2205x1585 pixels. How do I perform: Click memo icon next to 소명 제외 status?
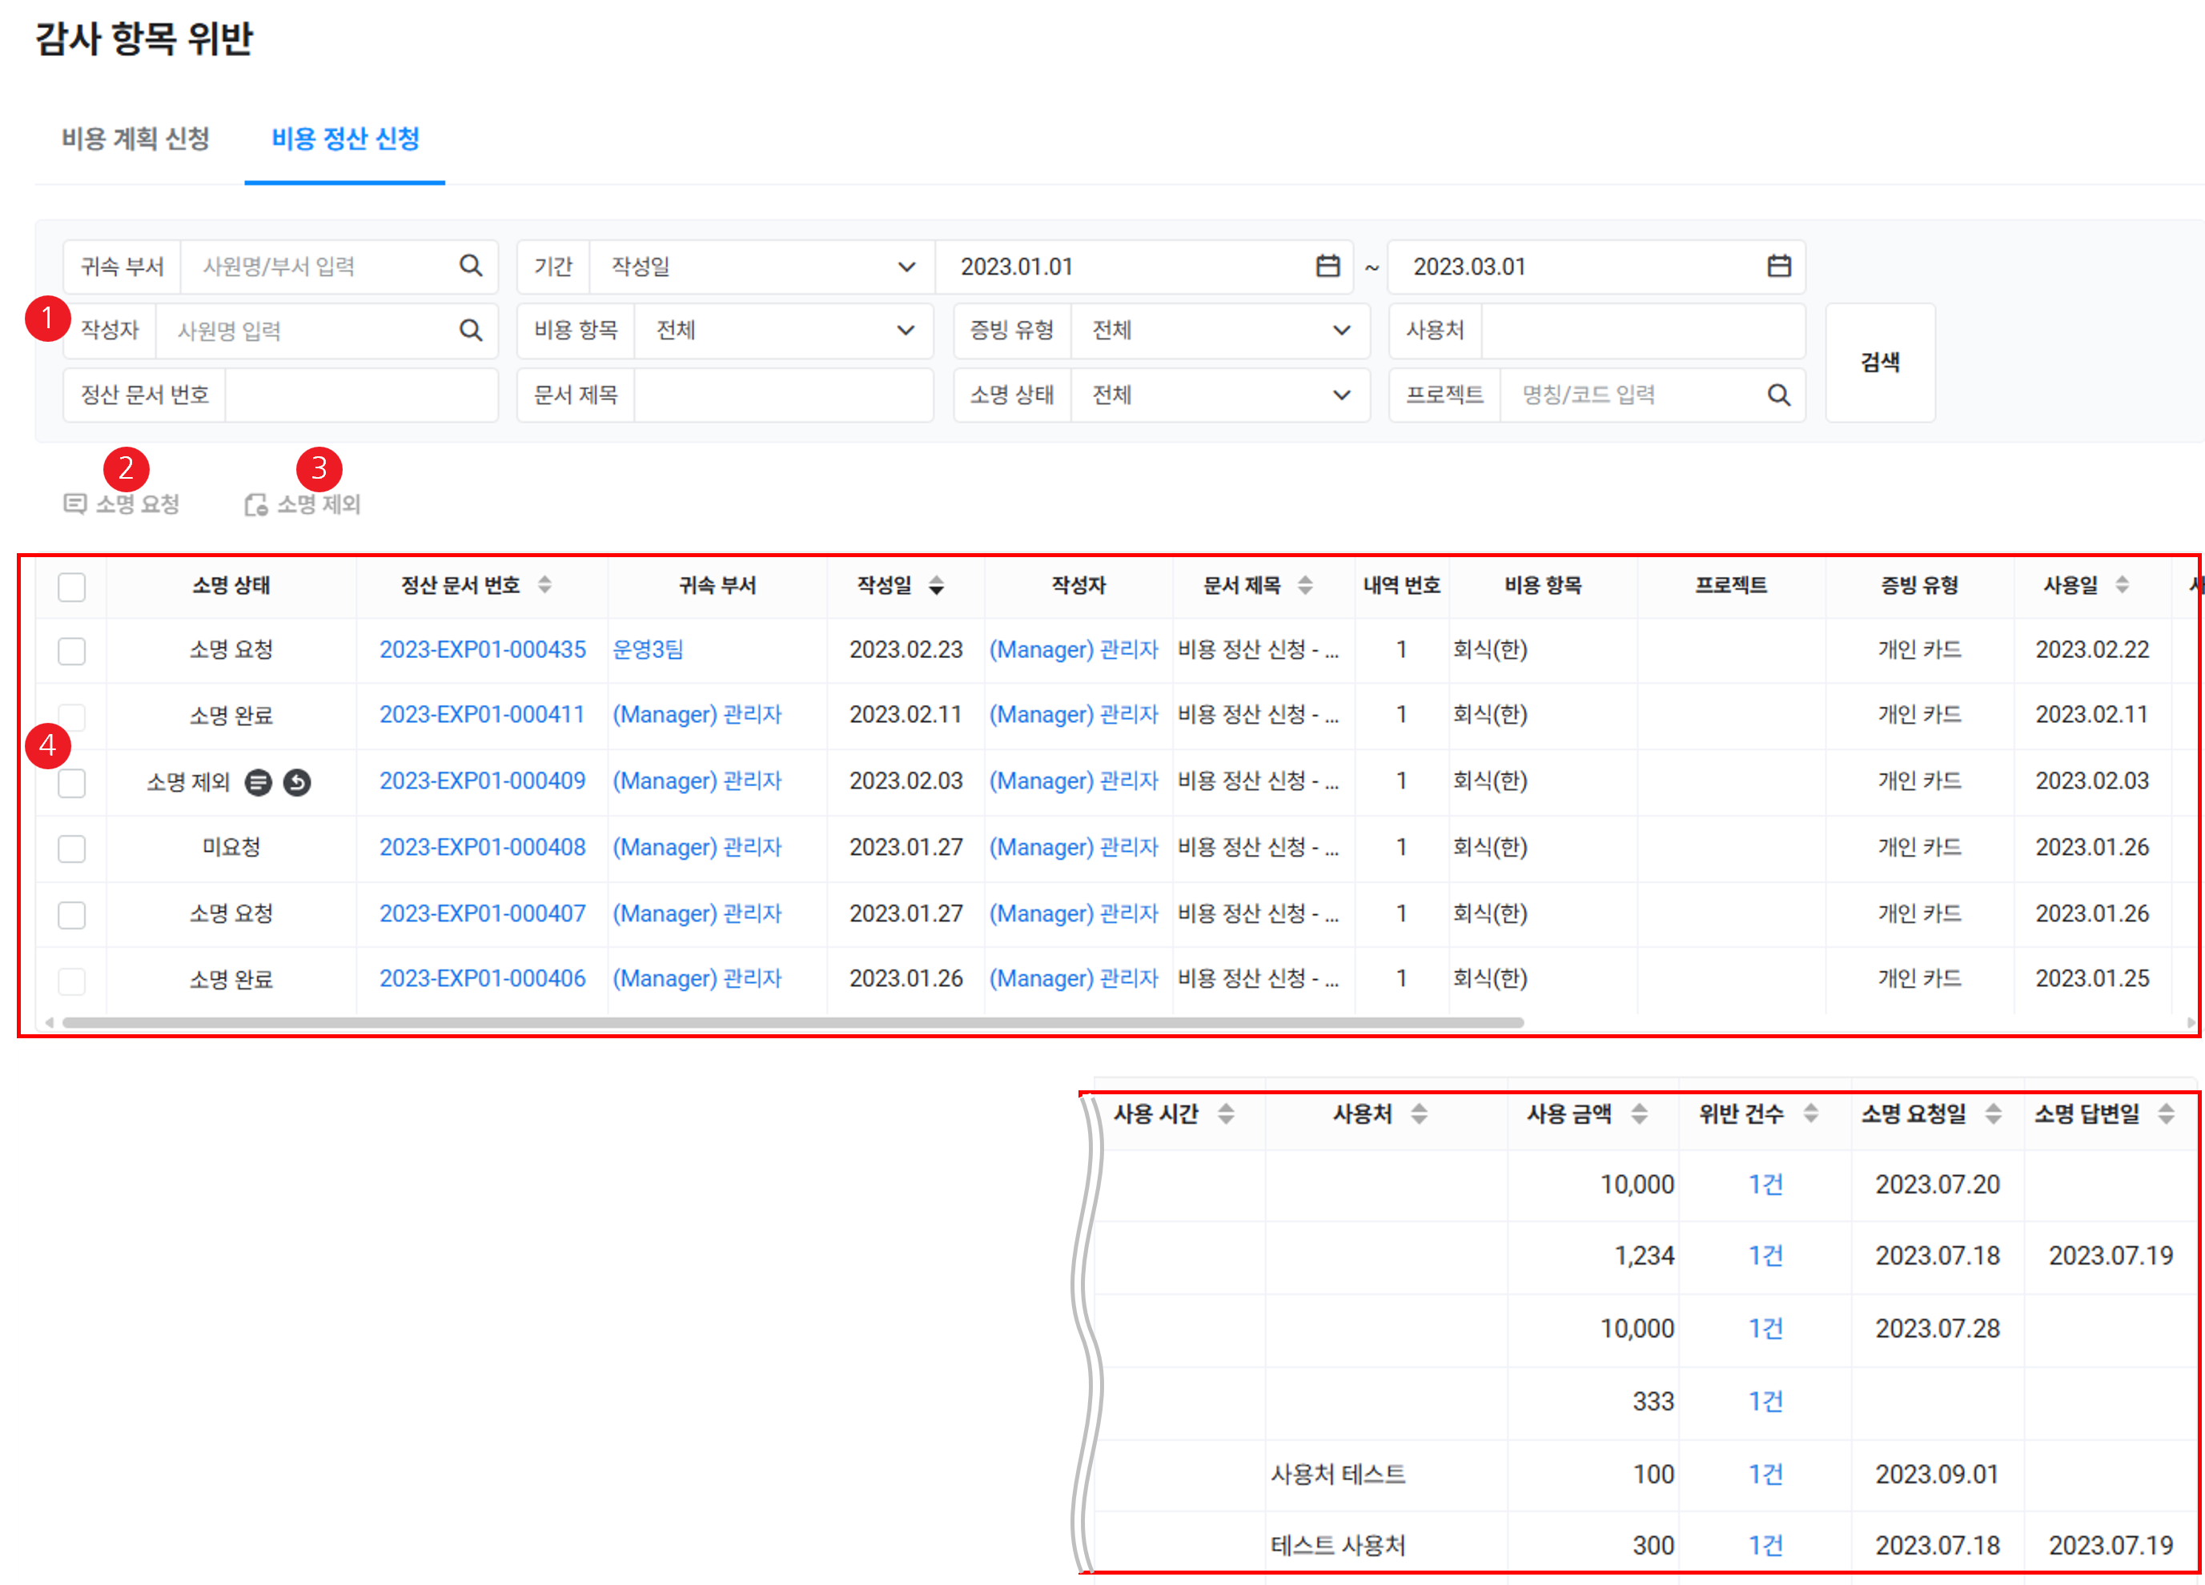pyautogui.click(x=258, y=782)
